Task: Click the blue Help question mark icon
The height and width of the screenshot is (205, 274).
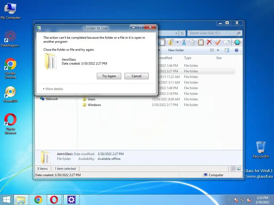Action: [x=237, y=50]
